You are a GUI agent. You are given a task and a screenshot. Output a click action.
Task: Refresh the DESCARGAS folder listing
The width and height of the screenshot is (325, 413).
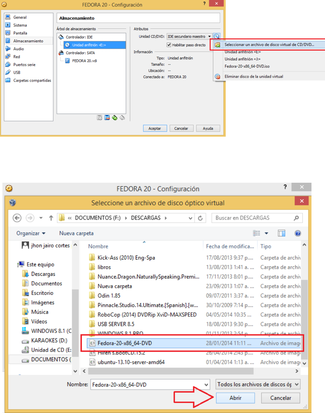click(x=200, y=218)
